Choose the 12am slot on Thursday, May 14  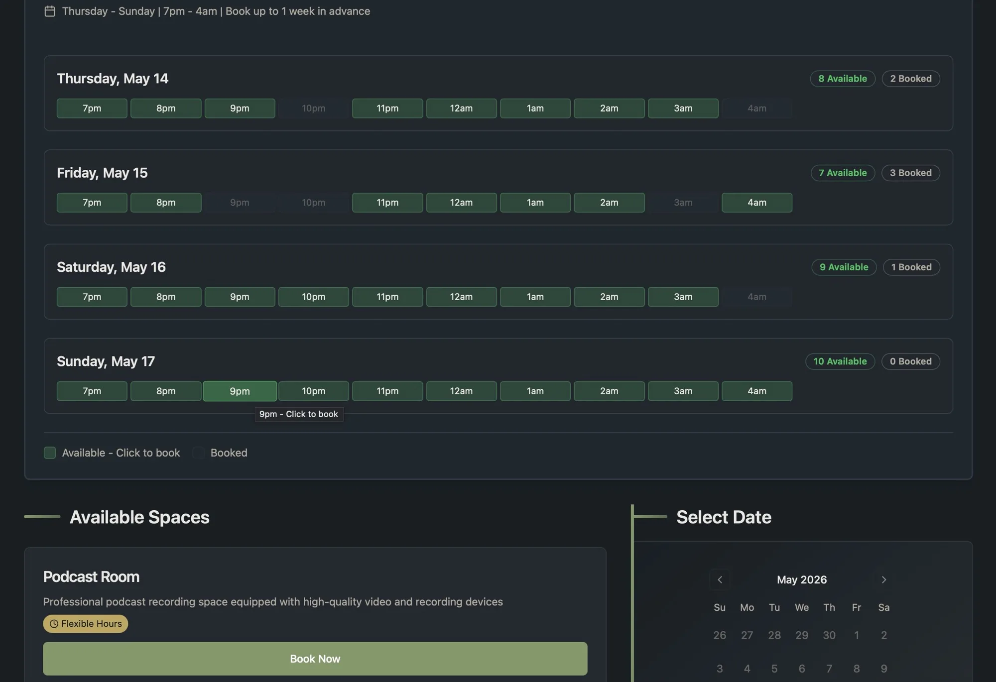click(x=461, y=108)
